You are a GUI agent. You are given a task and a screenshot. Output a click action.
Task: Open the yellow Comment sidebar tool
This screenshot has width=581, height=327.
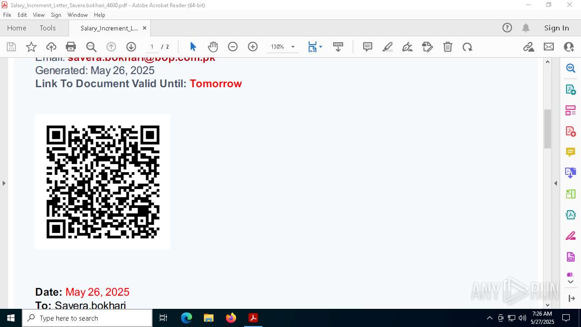click(571, 152)
